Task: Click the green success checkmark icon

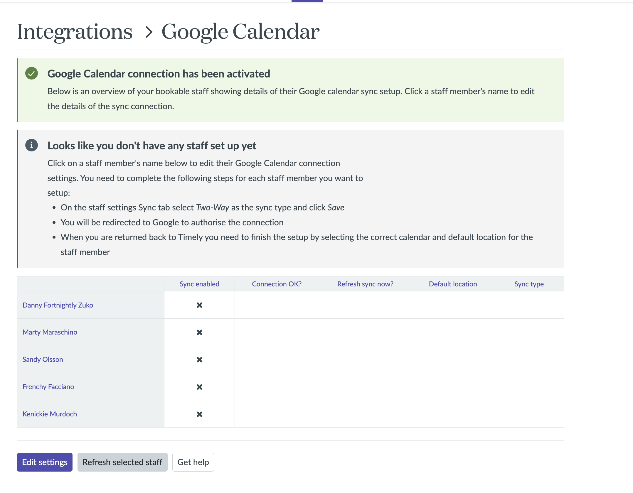Action: pyautogui.click(x=31, y=73)
